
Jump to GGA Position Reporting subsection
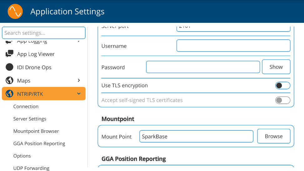pyautogui.click(x=39, y=143)
